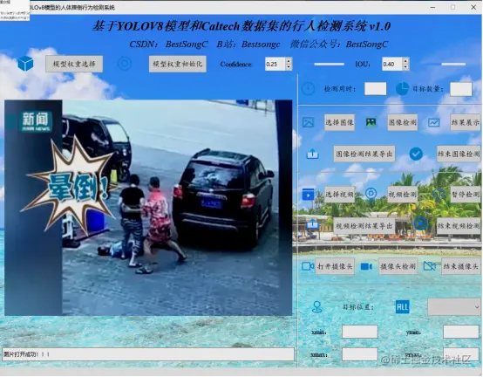Click the ymin value field
Viewport: 483px width, 377px height.
(461, 332)
